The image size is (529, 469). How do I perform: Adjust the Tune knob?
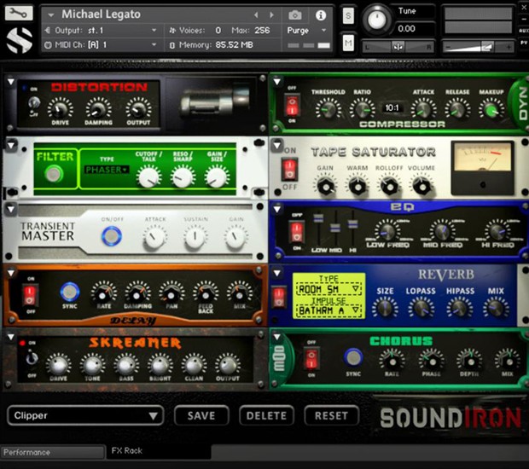377,20
